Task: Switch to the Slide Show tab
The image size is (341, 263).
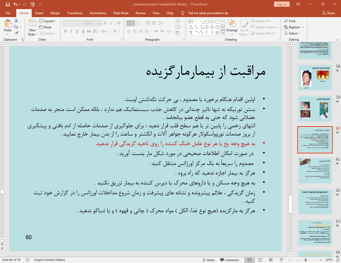Action: coord(121,13)
